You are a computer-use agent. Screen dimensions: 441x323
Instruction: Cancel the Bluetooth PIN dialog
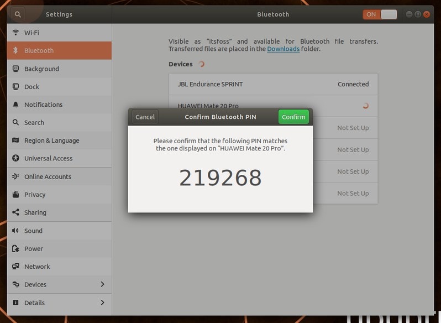click(x=145, y=117)
